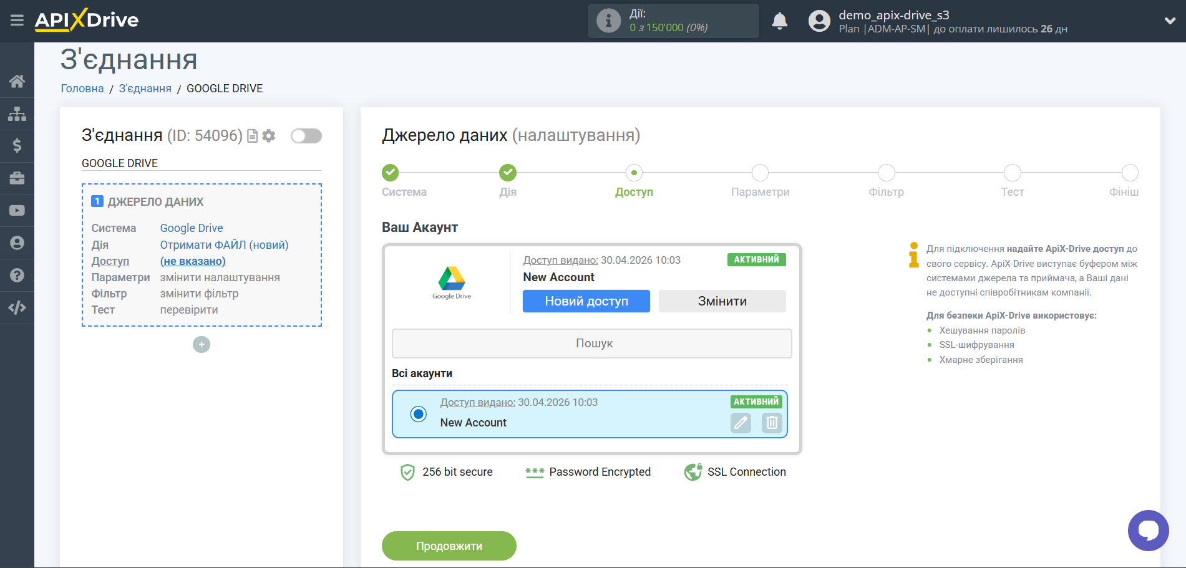The height and width of the screenshot is (568, 1186).
Task: Open the help question sidebar icon
Action: (17, 276)
